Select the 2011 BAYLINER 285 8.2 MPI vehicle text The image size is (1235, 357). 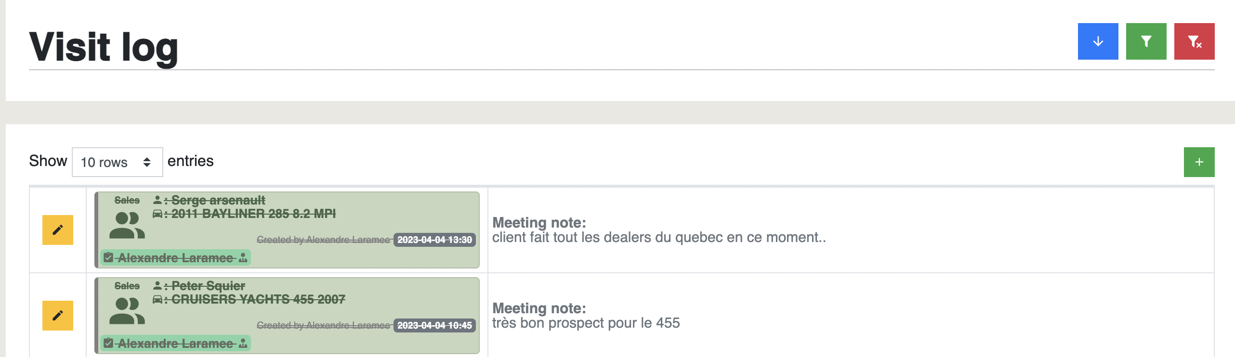(253, 214)
